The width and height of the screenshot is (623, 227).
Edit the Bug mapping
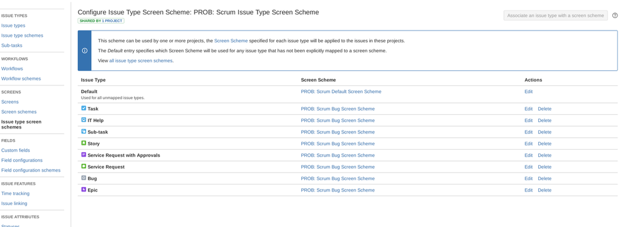pos(528,178)
